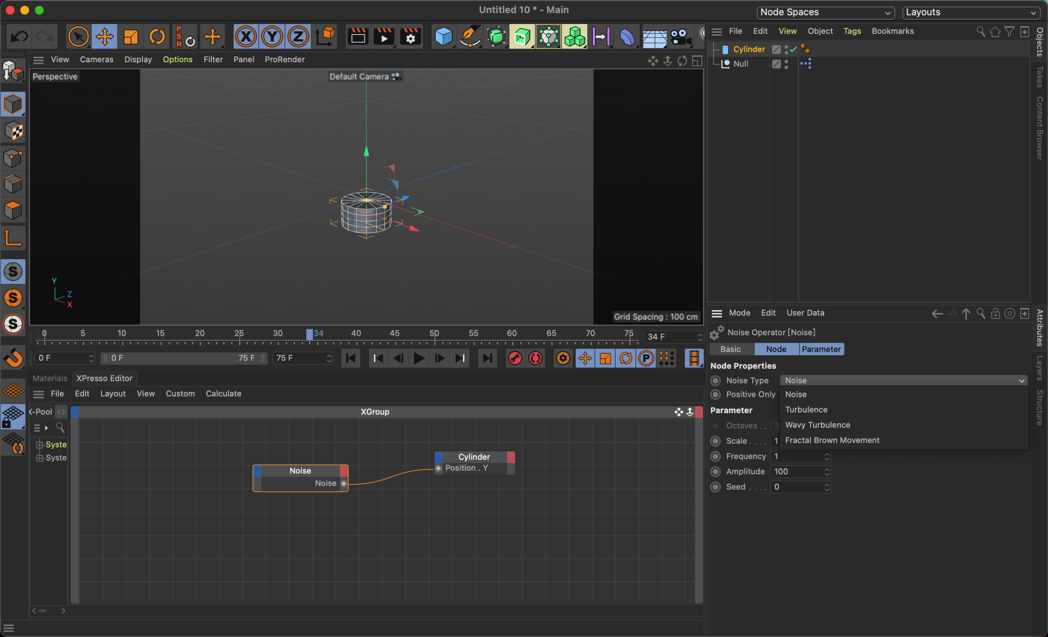This screenshot has width=1048, height=637.
Task: Open the Noise Type dropdown
Action: 904,380
